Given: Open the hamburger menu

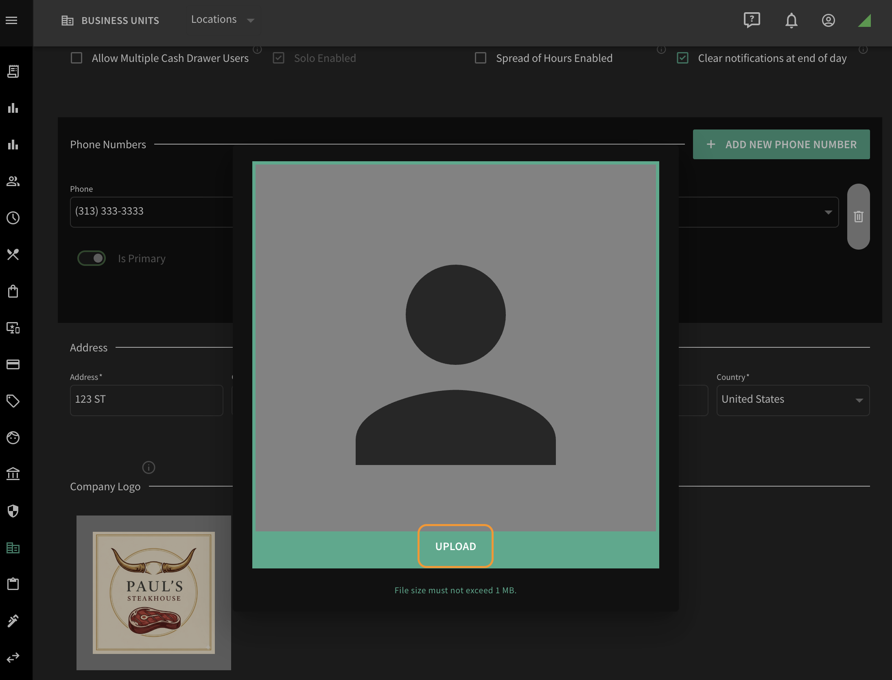Looking at the screenshot, I should point(11,20).
